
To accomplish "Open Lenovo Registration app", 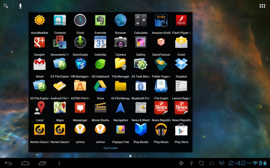I will pos(181,86).
